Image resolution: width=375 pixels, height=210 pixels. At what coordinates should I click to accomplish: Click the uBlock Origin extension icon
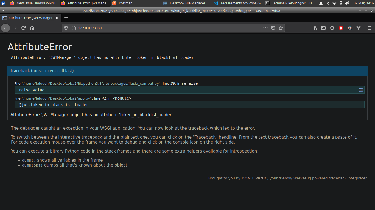pyautogui.click(x=341, y=28)
